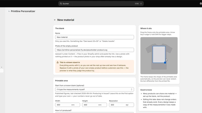Click the "Printable area" section heading

pyautogui.click(x=61, y=81)
